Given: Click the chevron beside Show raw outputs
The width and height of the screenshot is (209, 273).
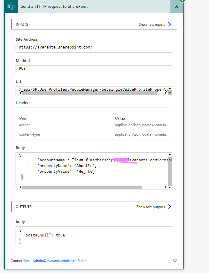Looking at the screenshot, I should point(170,207).
